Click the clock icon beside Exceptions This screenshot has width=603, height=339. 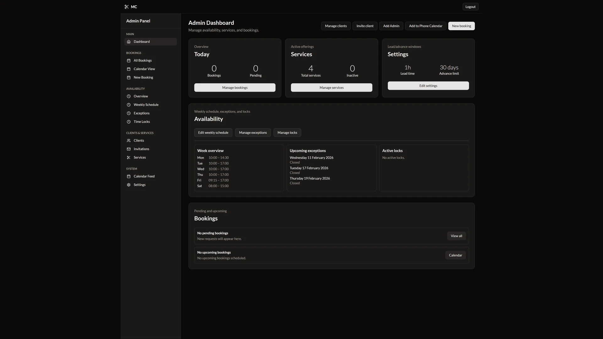pos(128,113)
